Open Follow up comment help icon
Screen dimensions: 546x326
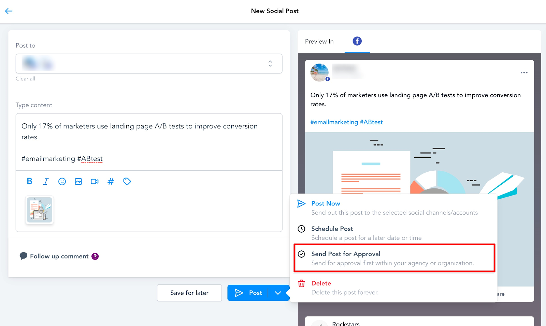[x=95, y=256]
